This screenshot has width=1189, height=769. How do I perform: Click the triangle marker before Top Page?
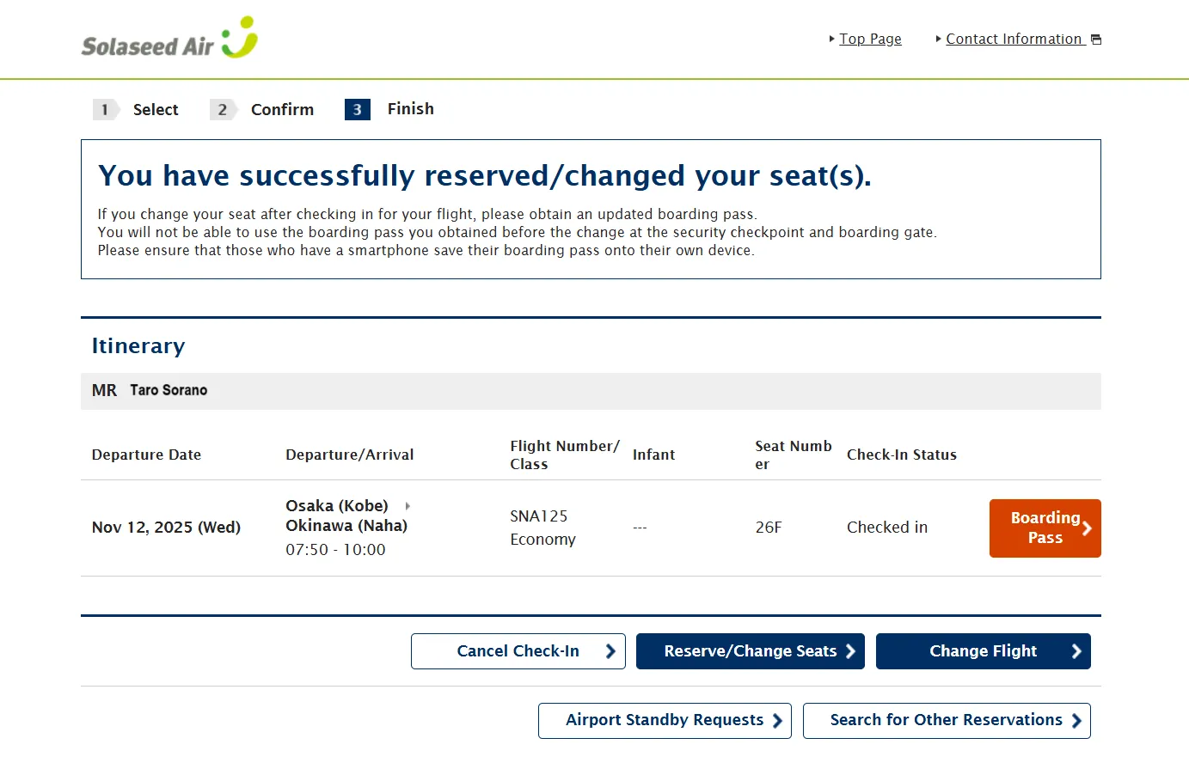pyautogui.click(x=831, y=39)
